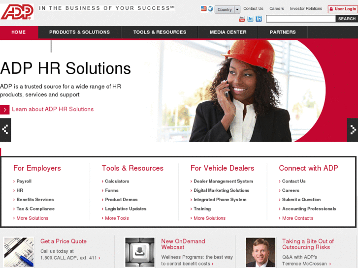Click the price quote chart thumbnail
Screen dimensions: 358x268
point(19,252)
